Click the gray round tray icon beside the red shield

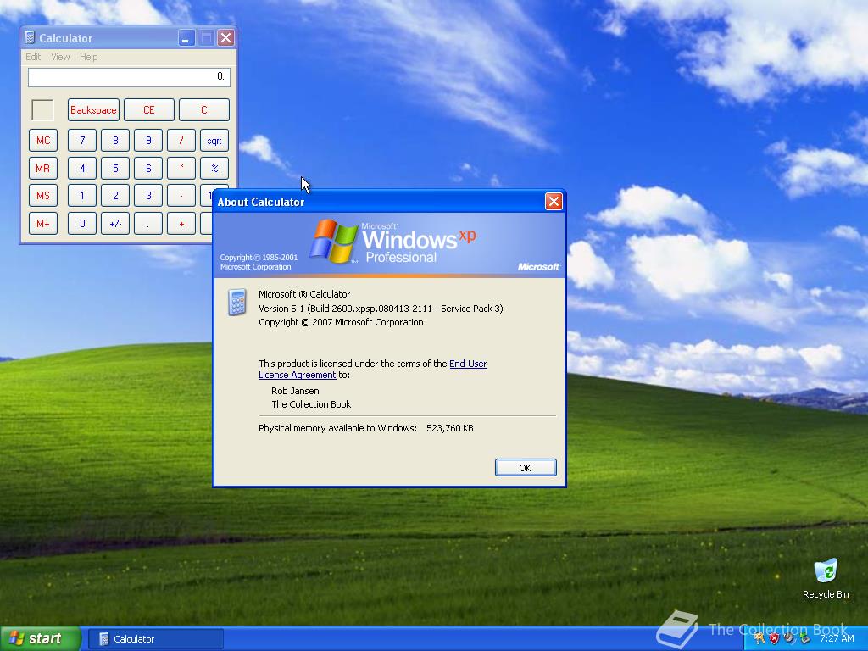coord(789,638)
